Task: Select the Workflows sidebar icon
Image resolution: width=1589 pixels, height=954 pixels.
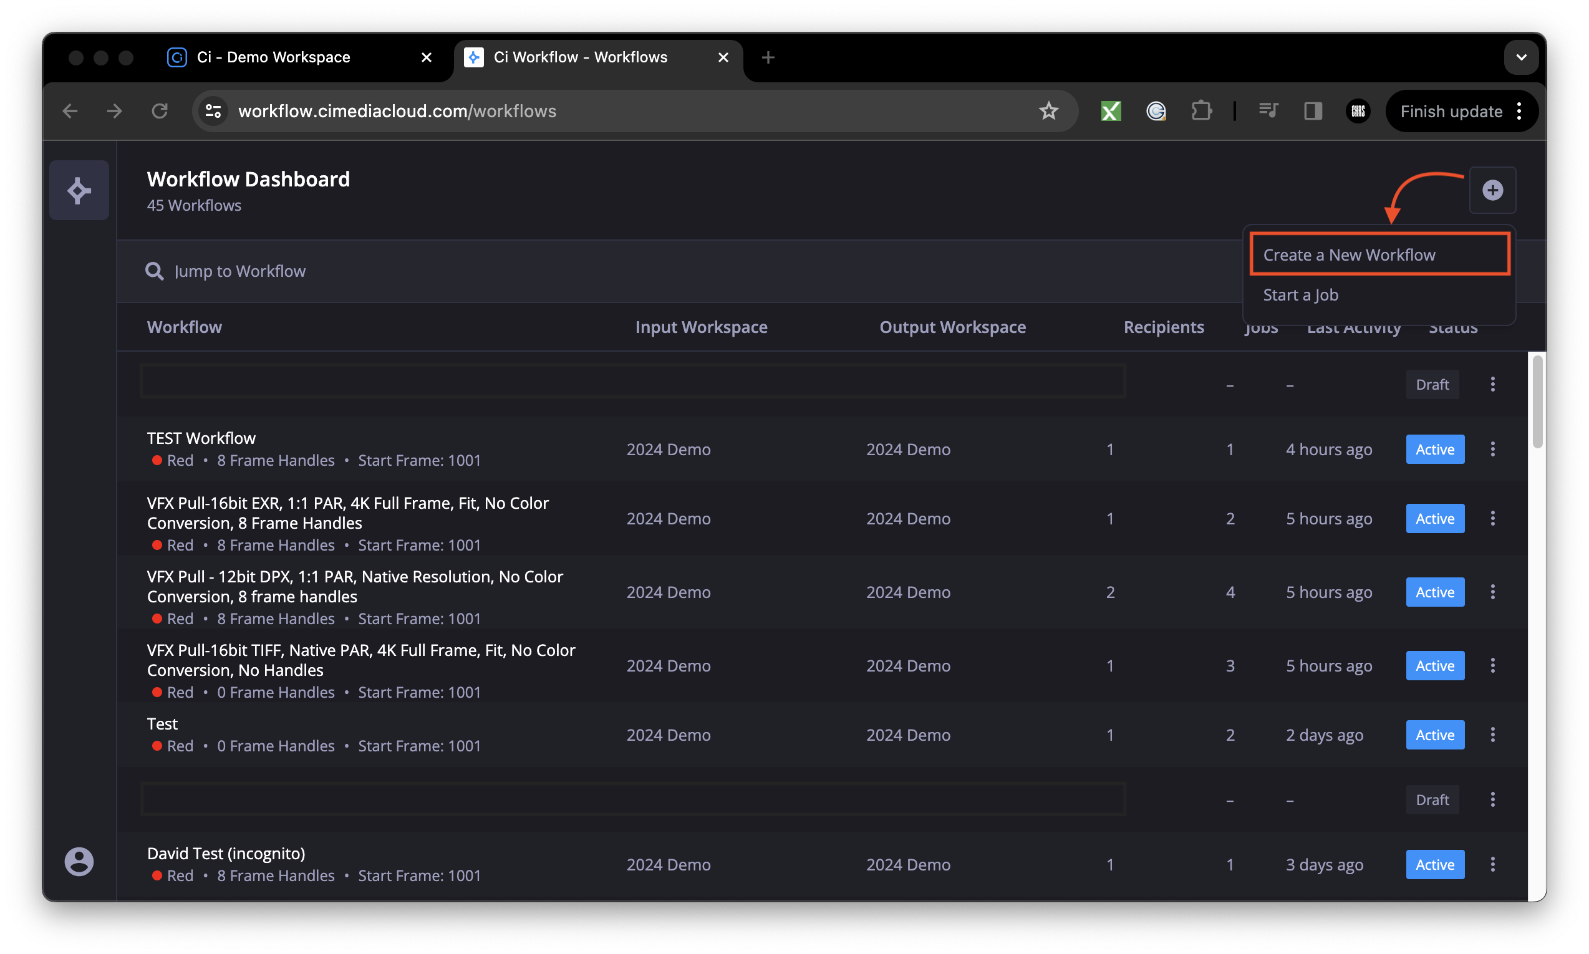Action: (79, 190)
